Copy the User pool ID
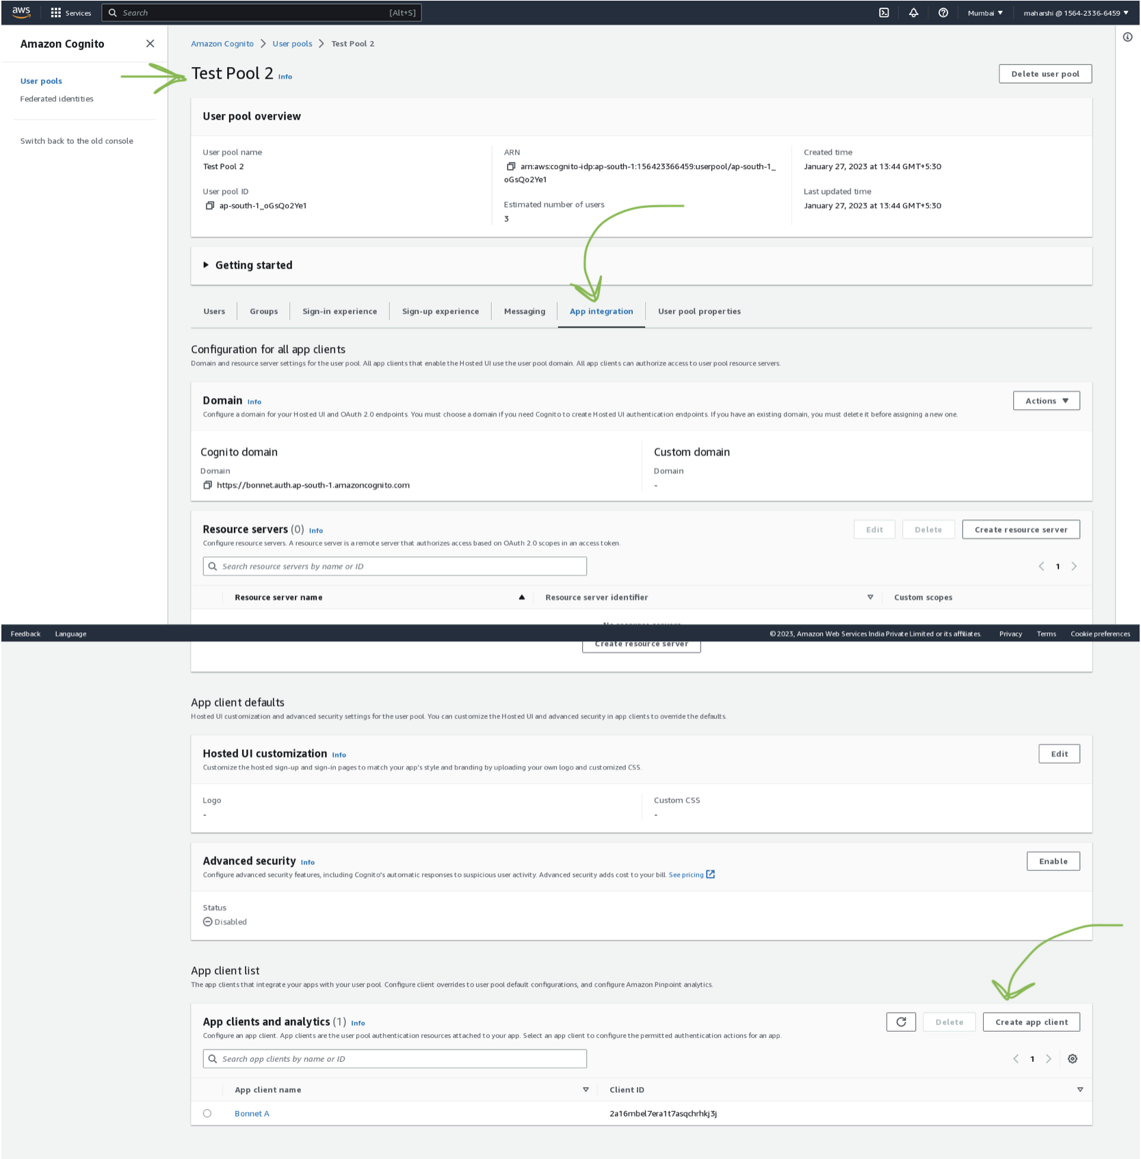Viewport: 1141px width, 1159px height. pyautogui.click(x=210, y=205)
